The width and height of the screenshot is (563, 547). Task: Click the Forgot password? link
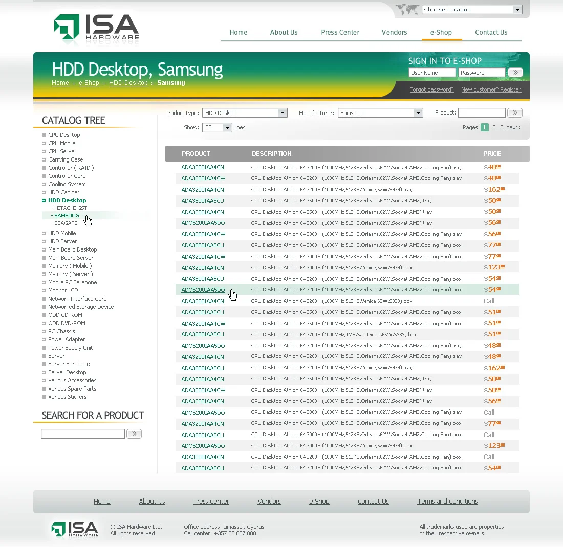[431, 89]
